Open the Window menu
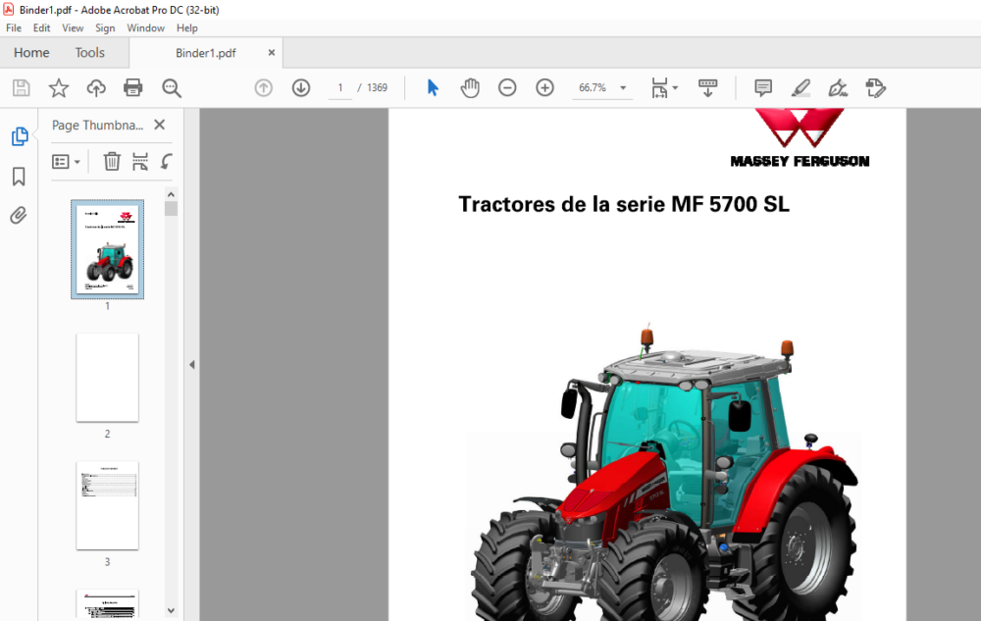Screen dimensions: 981x621 (146, 28)
